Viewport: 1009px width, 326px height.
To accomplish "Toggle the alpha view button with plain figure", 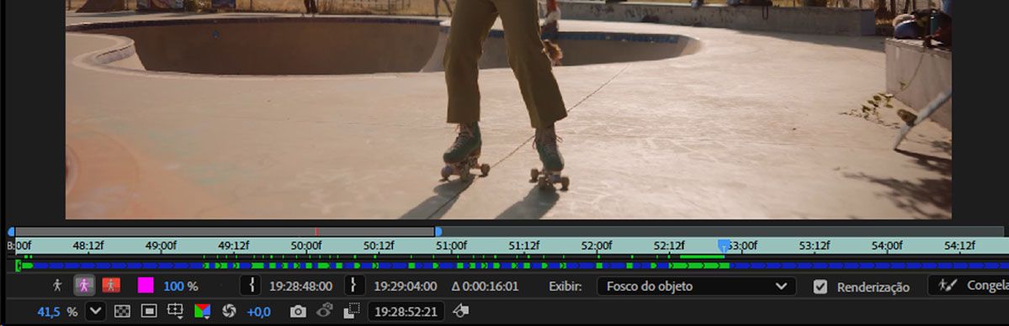I will click(x=57, y=286).
